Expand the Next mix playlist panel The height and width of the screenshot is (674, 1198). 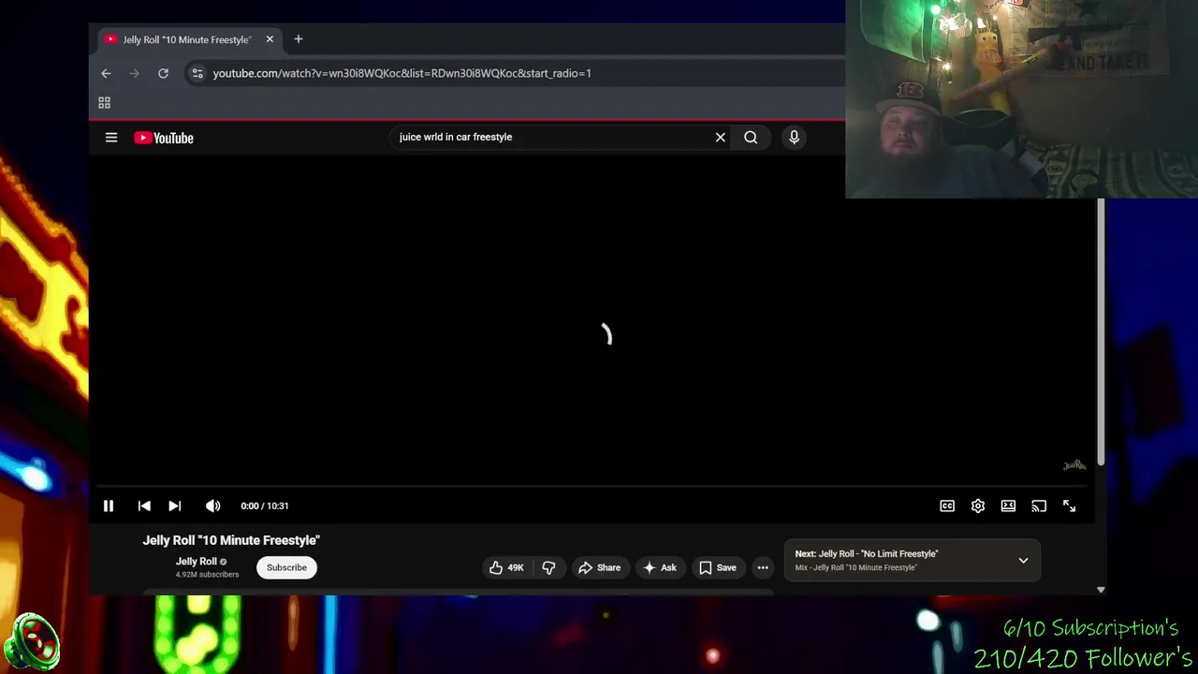[1023, 561]
